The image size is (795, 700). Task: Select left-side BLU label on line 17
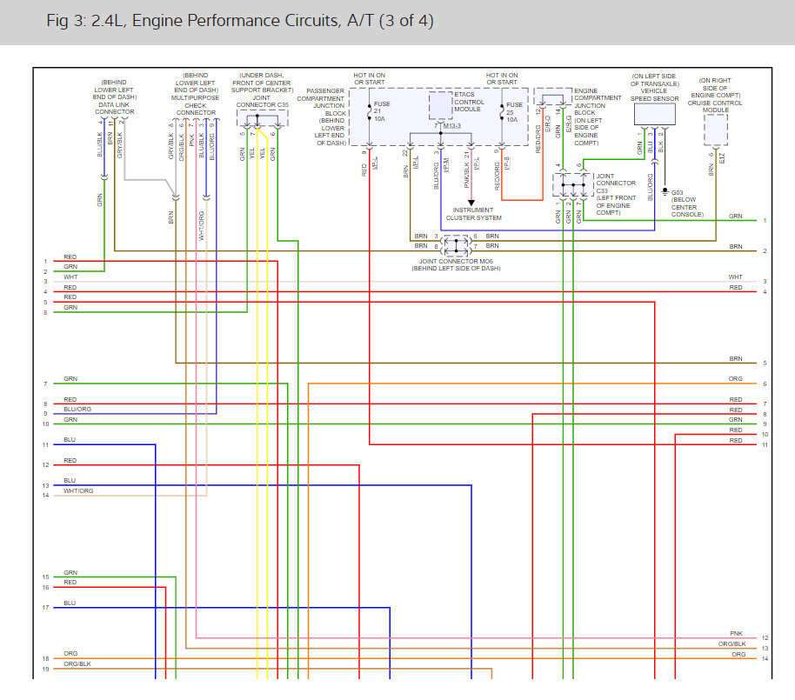point(70,603)
